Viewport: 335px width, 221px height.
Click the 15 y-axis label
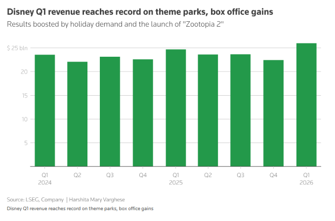pos(25,96)
